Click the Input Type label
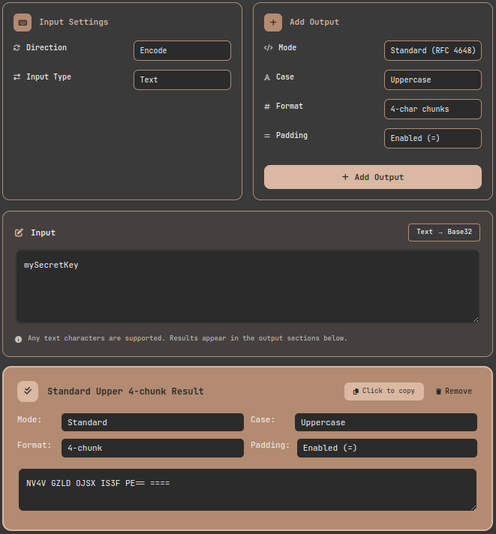 click(x=49, y=77)
